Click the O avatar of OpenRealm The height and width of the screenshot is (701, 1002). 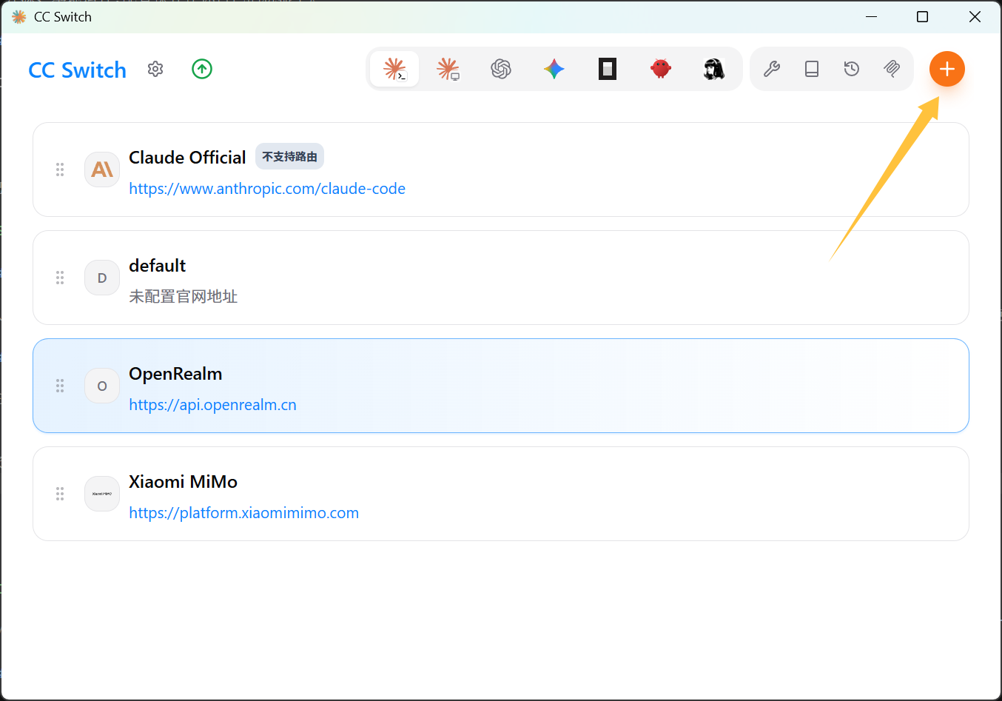click(x=102, y=386)
